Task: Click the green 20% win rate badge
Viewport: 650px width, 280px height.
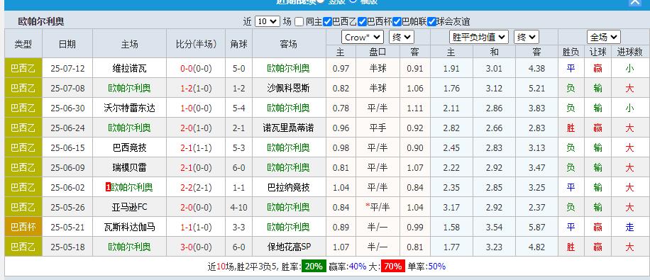Action: tap(314, 267)
